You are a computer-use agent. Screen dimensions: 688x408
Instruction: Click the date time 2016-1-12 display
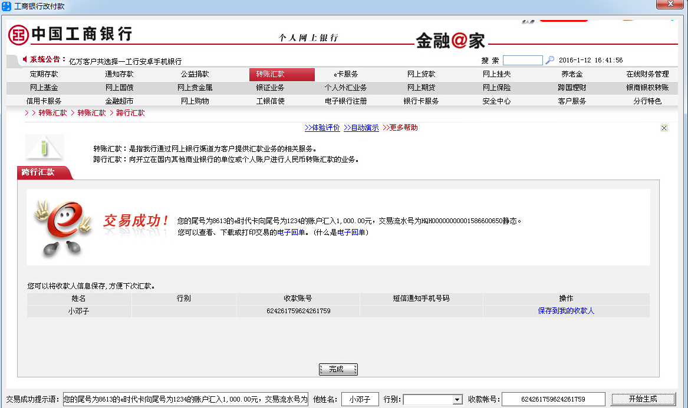[x=591, y=60]
